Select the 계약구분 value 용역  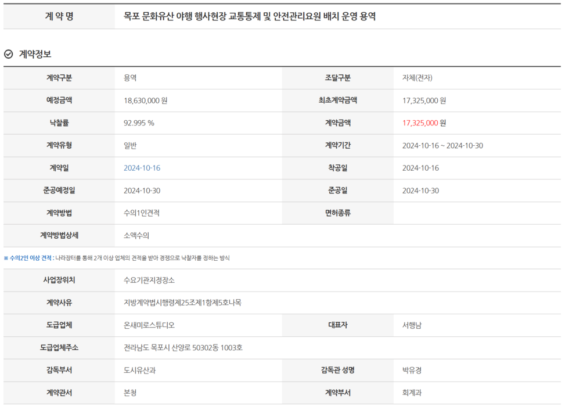[x=130, y=78]
